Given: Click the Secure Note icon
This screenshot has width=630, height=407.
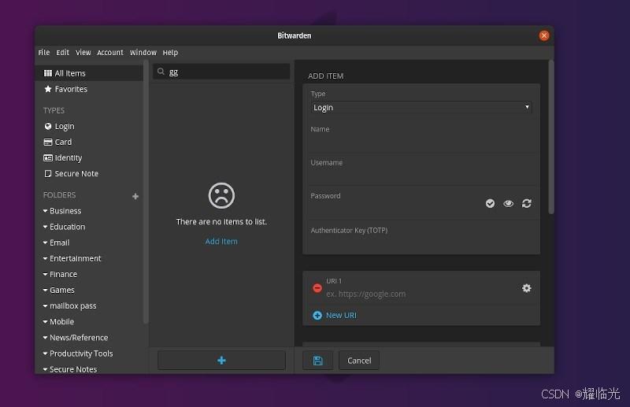Looking at the screenshot, I should pos(48,173).
